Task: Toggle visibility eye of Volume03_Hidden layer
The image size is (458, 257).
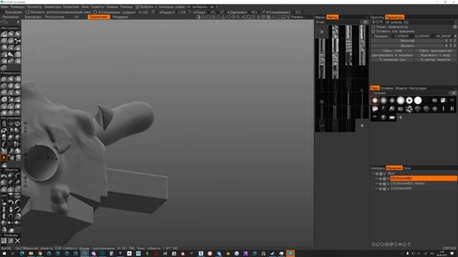Action: pyautogui.click(x=381, y=184)
